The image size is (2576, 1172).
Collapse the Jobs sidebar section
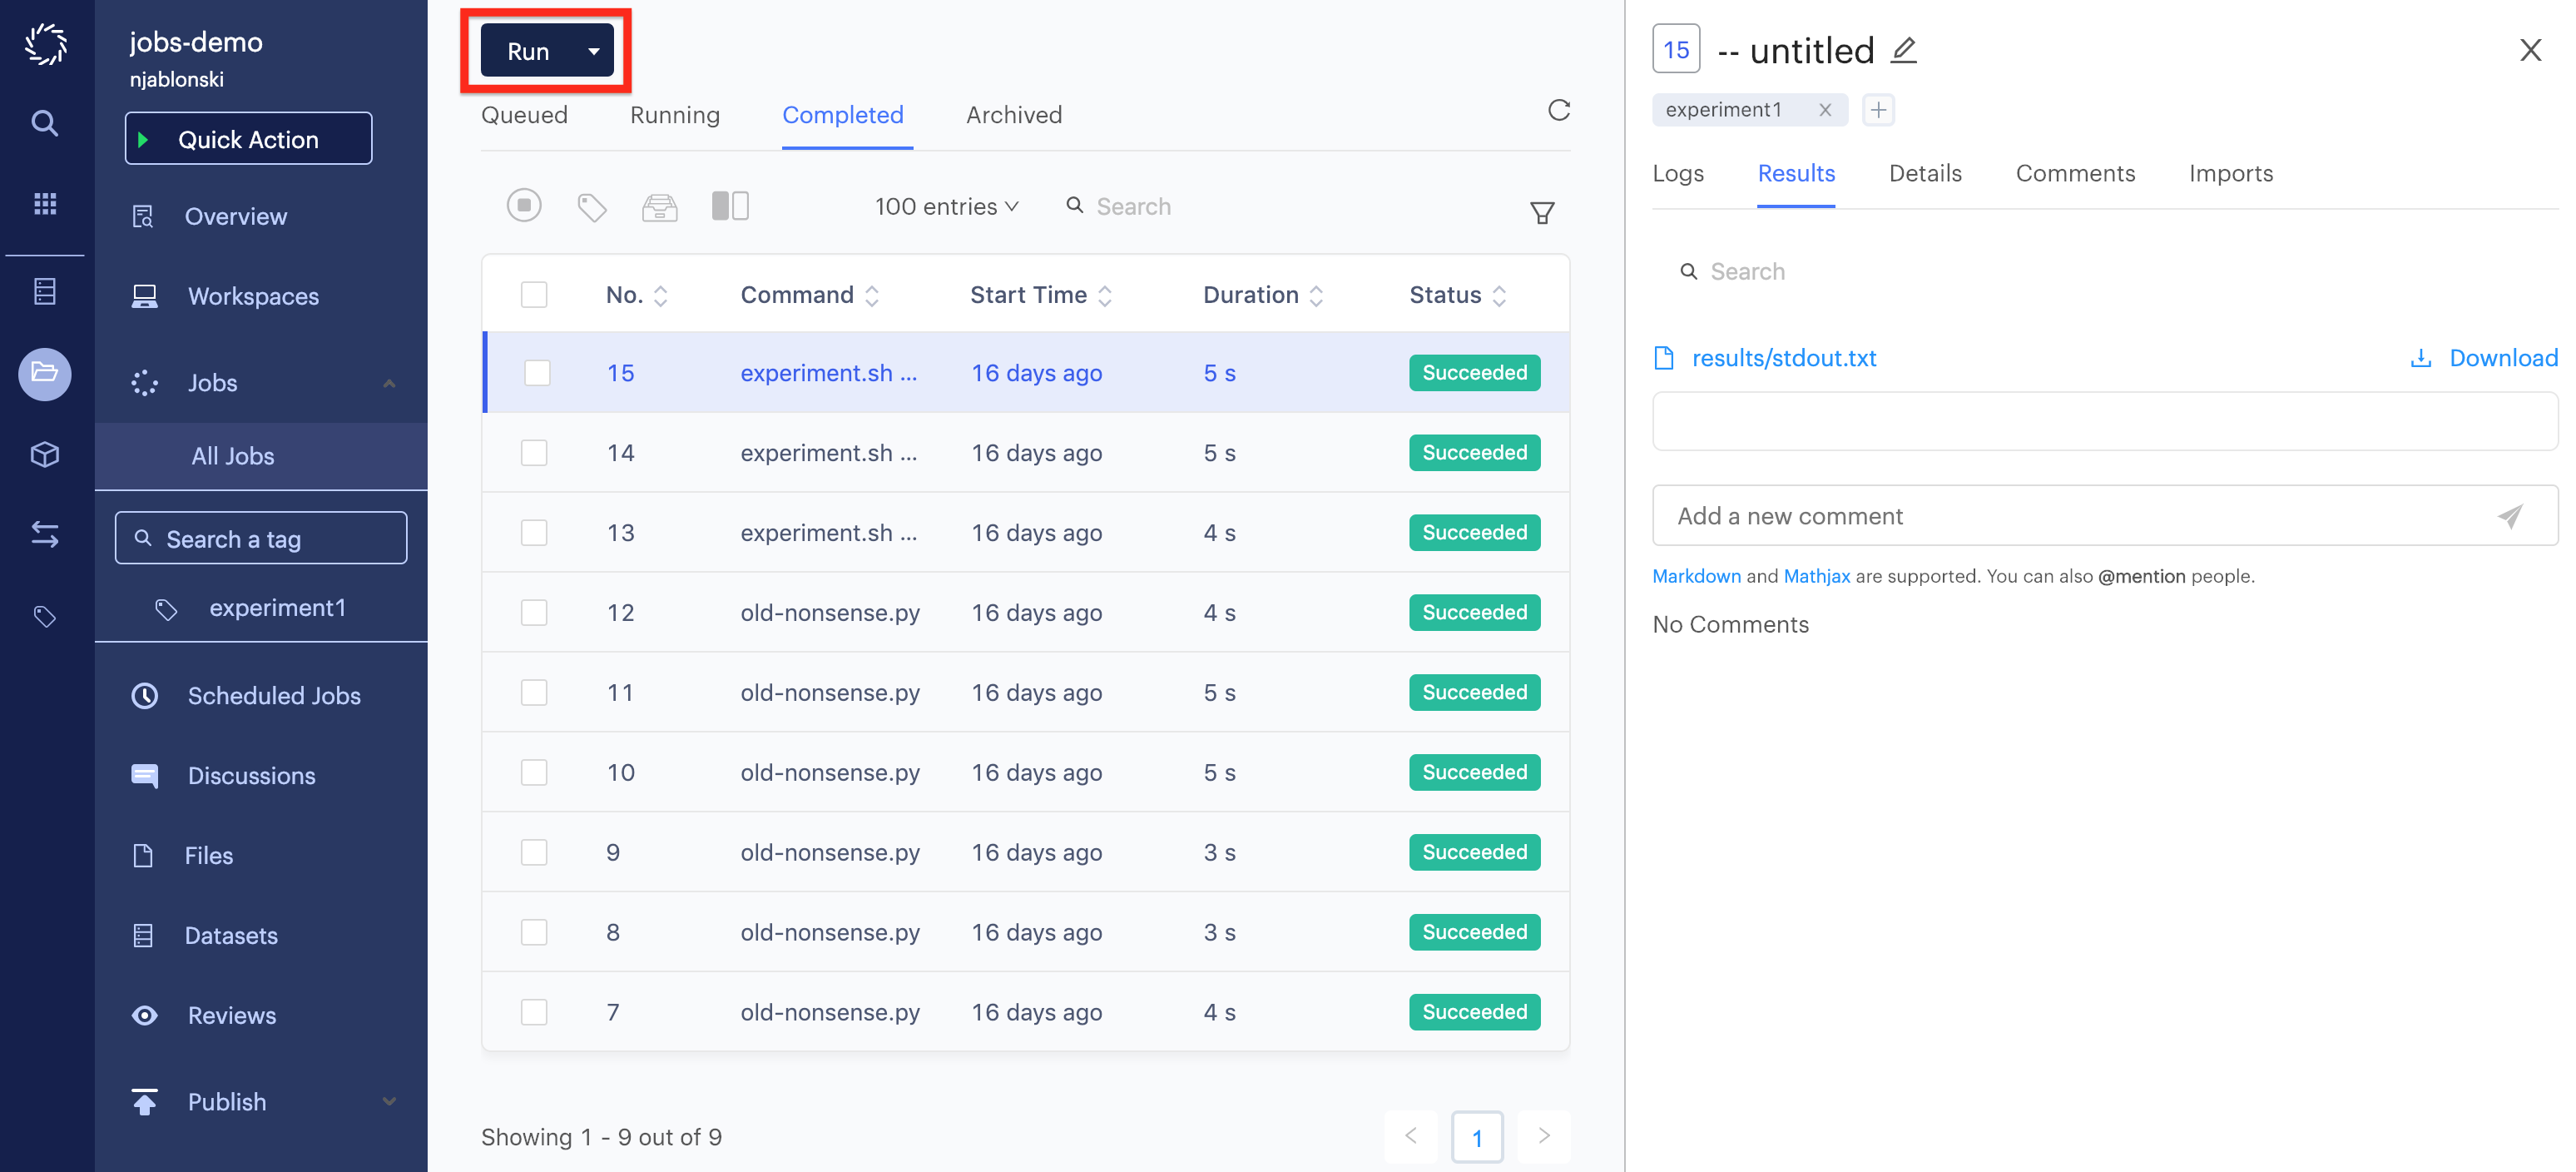click(389, 383)
